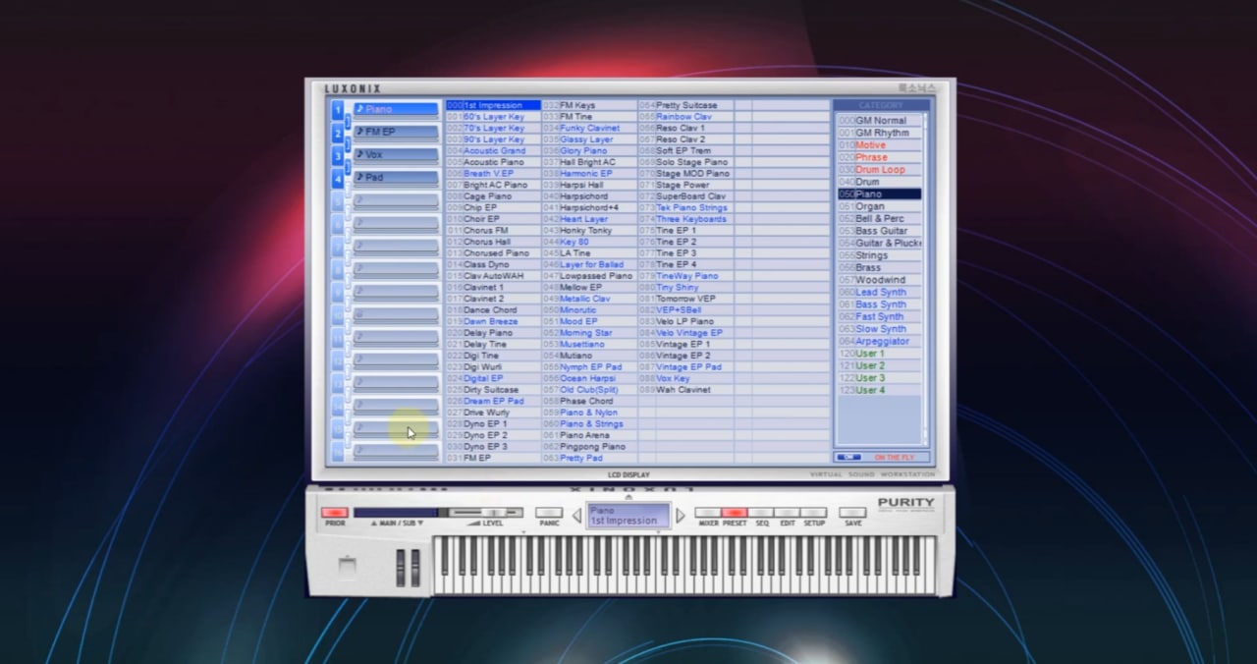Toggle the red PRIOR button
This screenshot has height=664, width=1257.
tap(335, 513)
